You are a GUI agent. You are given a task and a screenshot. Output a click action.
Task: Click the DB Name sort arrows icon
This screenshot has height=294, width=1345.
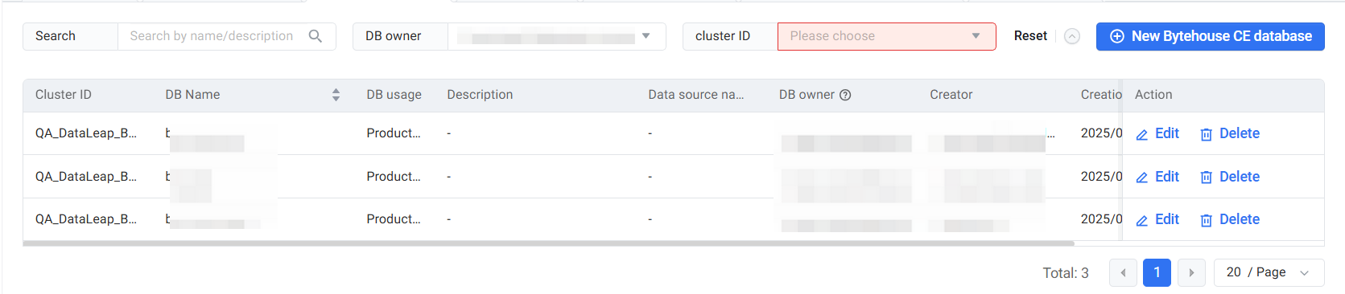point(336,95)
